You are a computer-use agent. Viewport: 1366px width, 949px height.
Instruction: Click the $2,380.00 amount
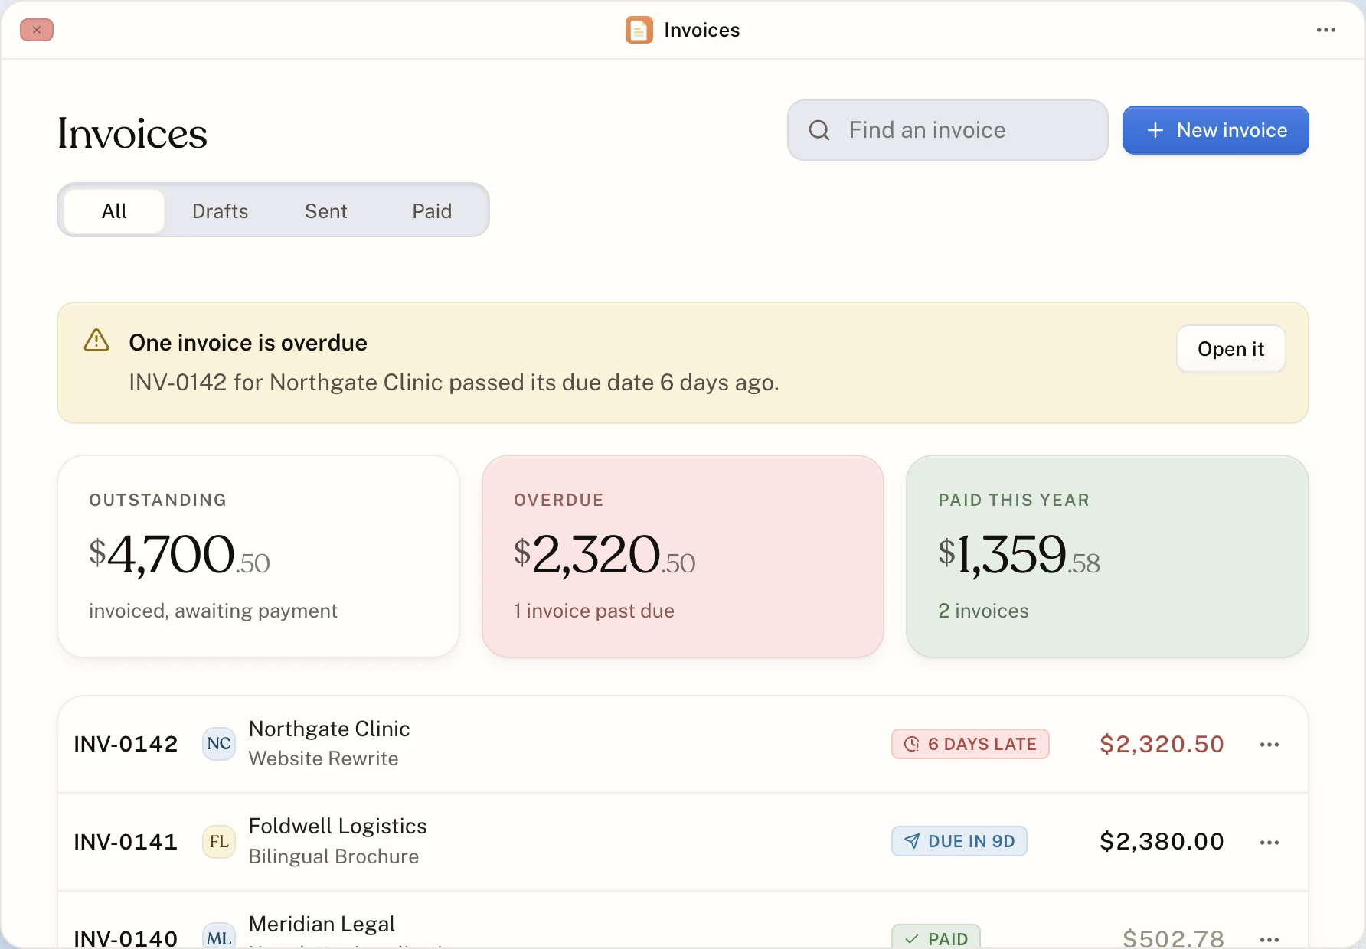[x=1162, y=842]
